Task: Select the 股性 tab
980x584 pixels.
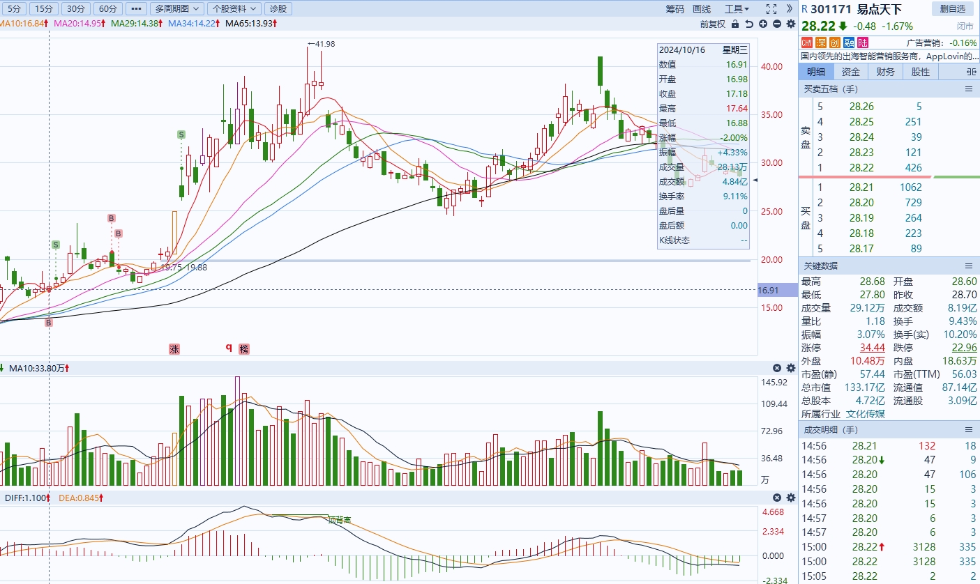Action: pos(921,72)
